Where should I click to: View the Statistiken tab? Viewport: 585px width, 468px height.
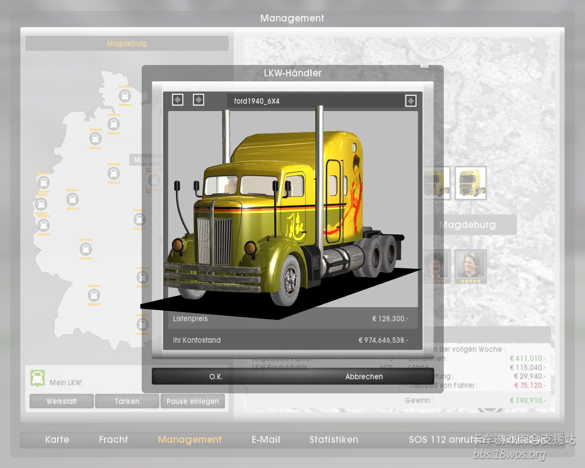(334, 440)
